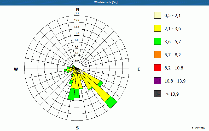Click the 11,0 axis value
Viewport: 209px width, 131px height.
(x=77, y=34)
